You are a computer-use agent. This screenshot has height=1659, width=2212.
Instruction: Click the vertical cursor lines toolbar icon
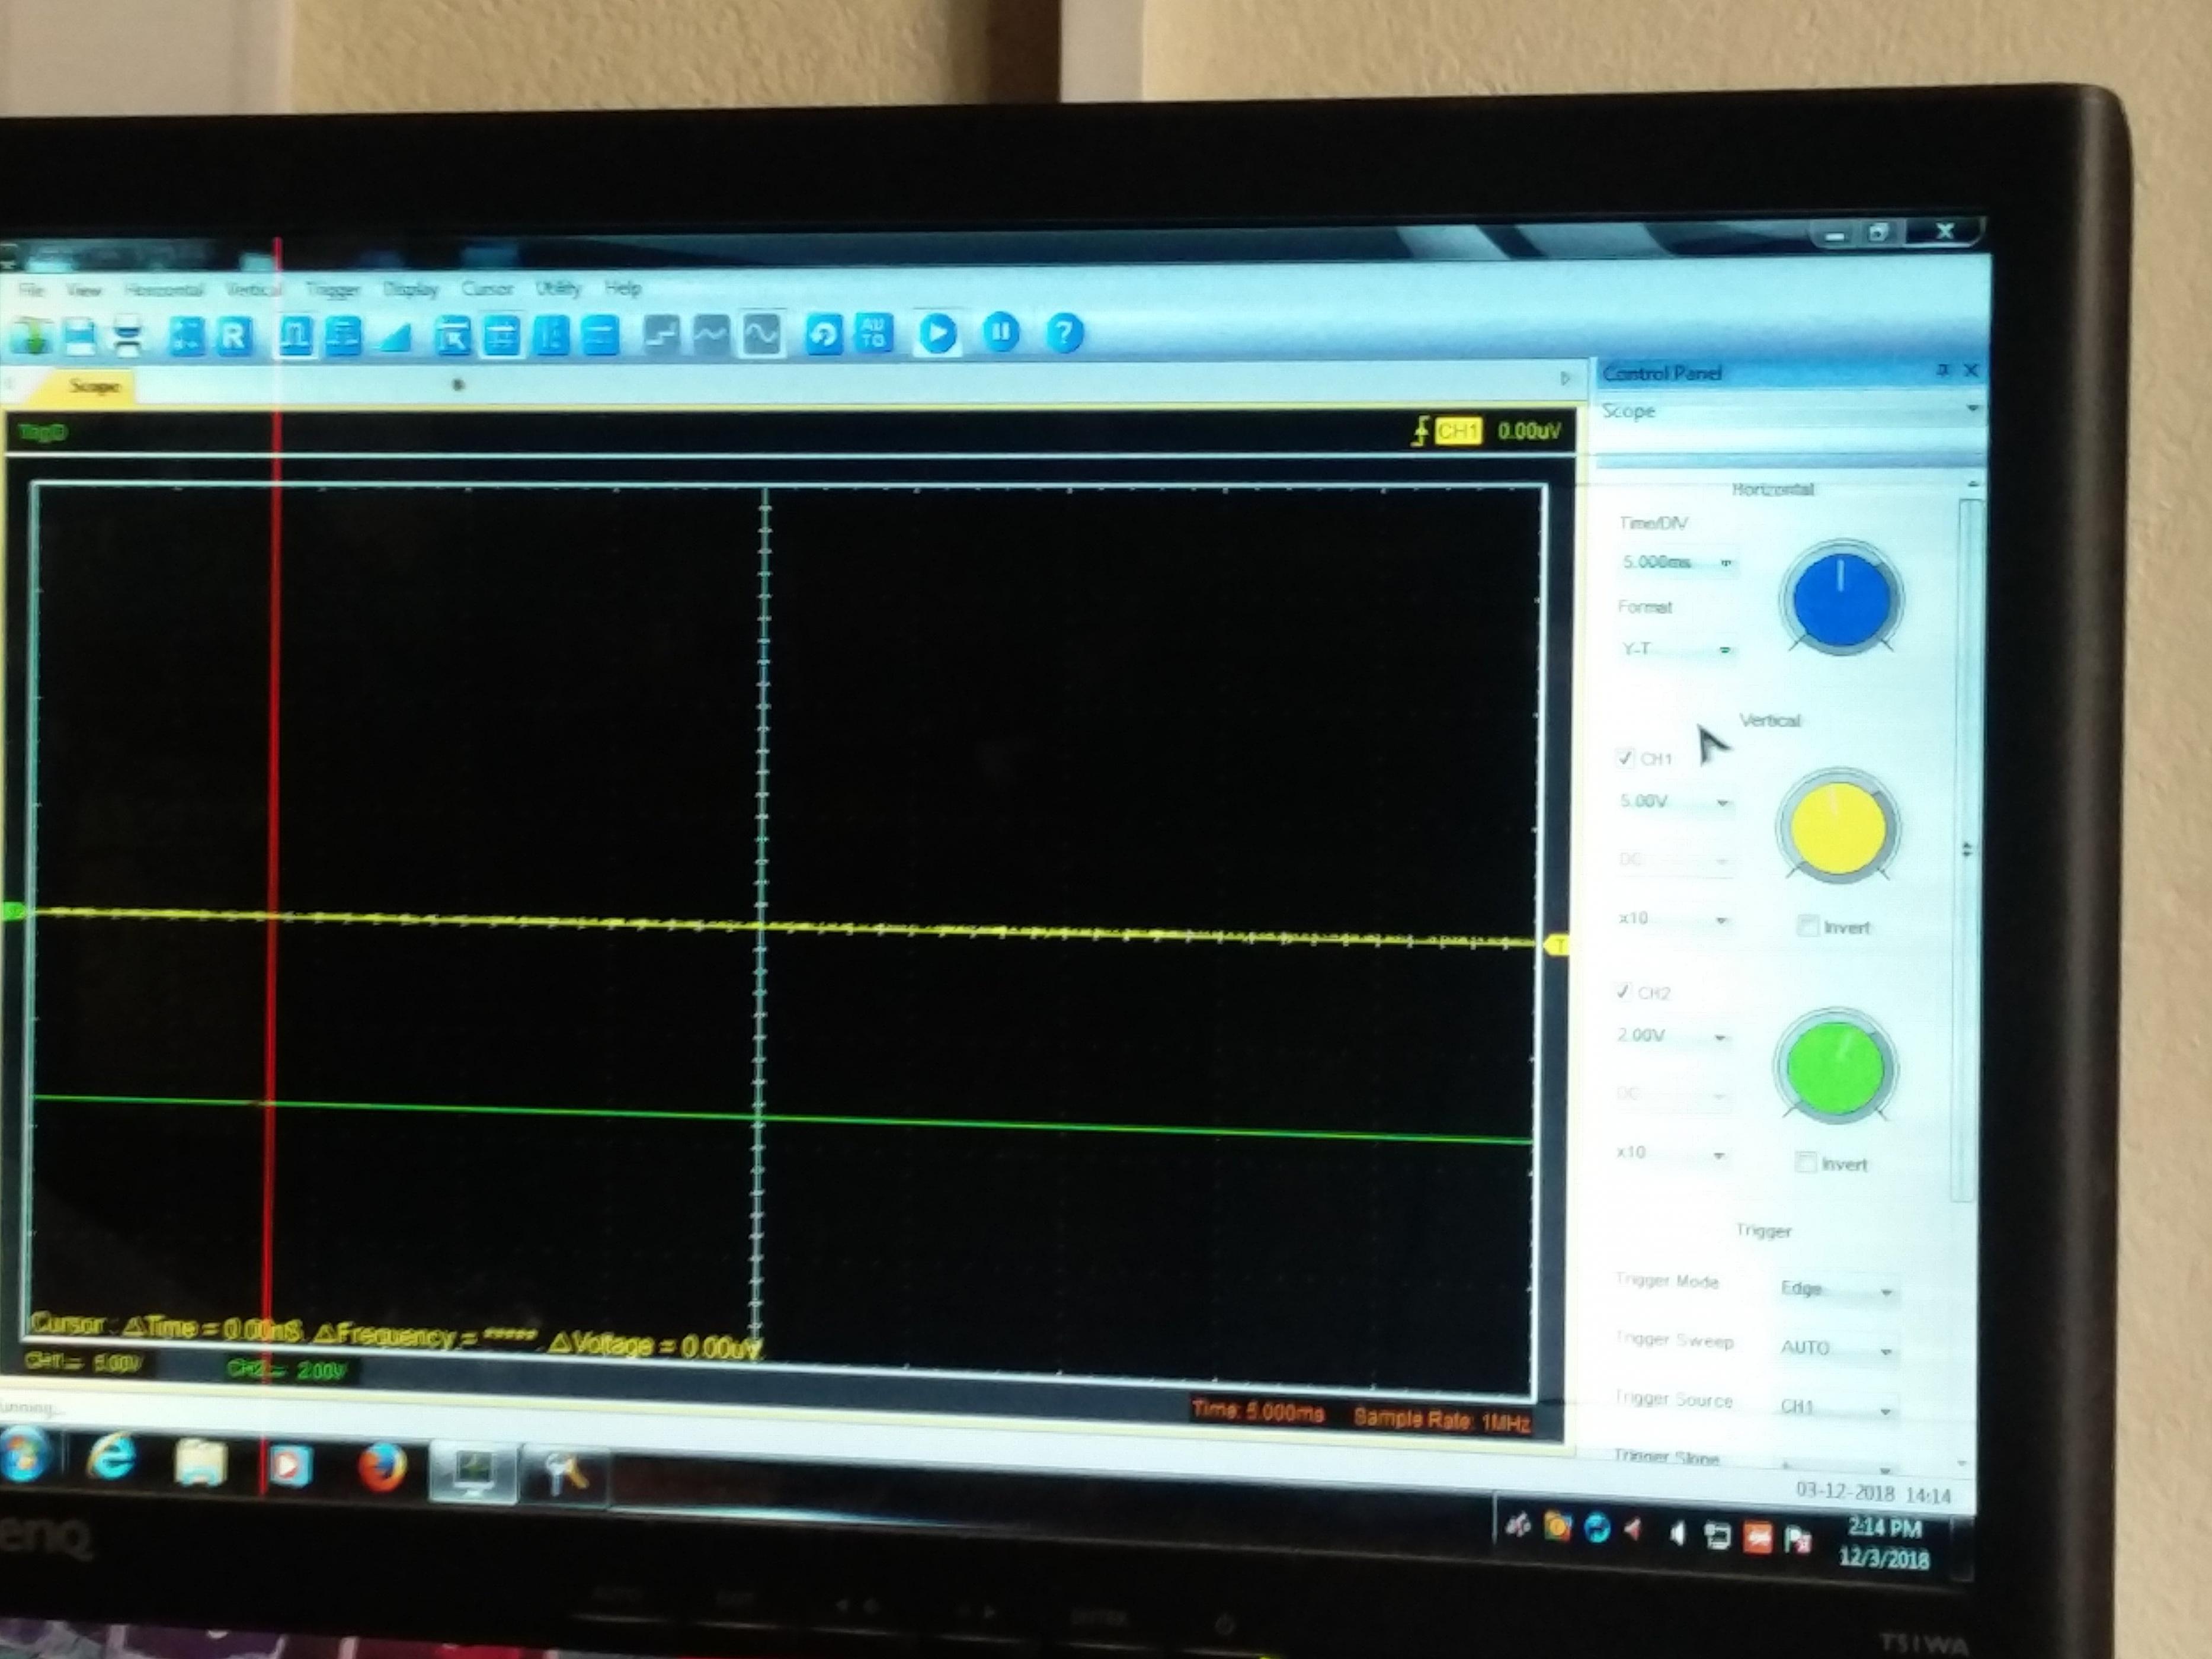click(551, 335)
